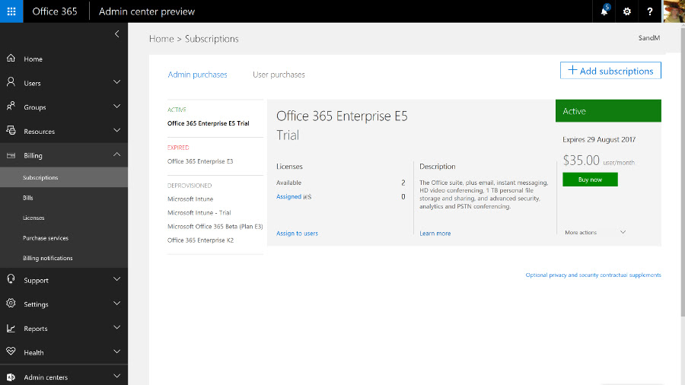Click the Home house icon in sidebar
The height and width of the screenshot is (385, 685).
point(11,58)
